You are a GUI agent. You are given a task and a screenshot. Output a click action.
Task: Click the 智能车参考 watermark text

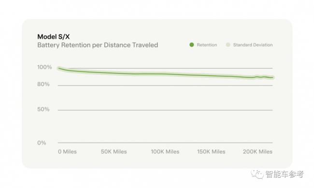285,174
